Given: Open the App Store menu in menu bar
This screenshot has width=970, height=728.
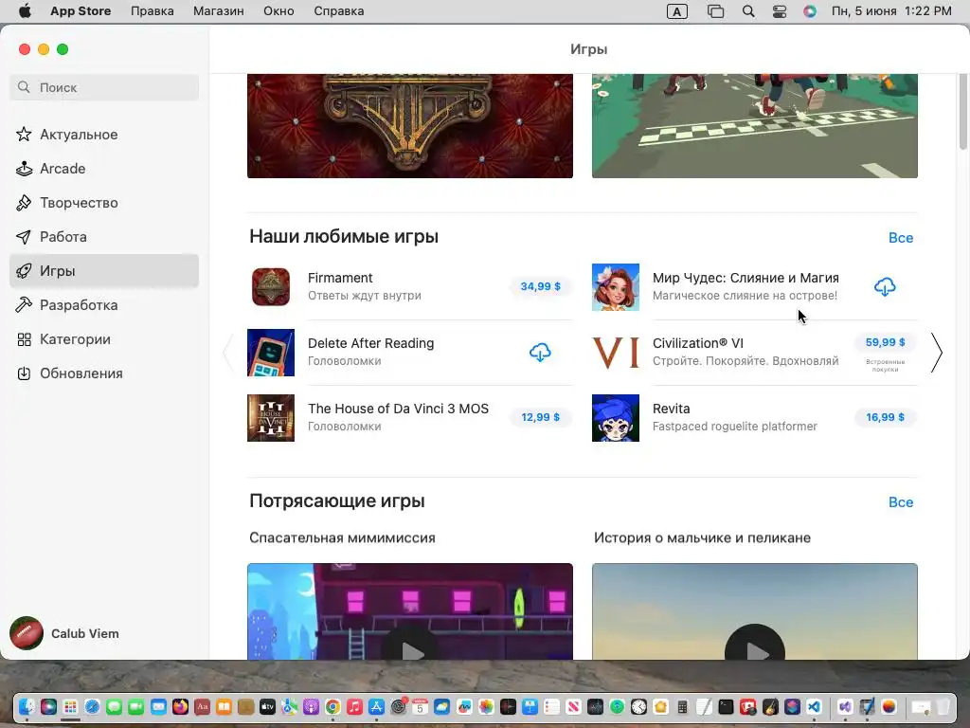Looking at the screenshot, I should point(81,11).
